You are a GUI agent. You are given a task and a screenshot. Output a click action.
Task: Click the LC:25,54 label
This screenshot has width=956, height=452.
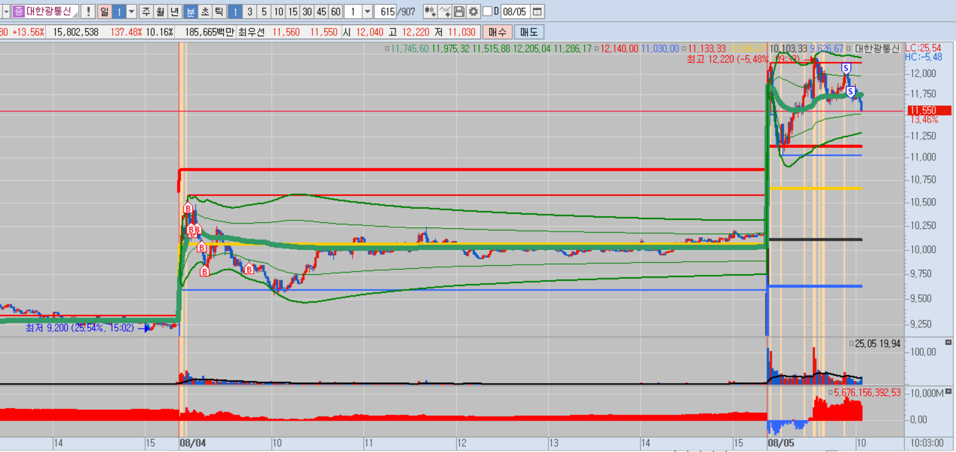point(923,48)
